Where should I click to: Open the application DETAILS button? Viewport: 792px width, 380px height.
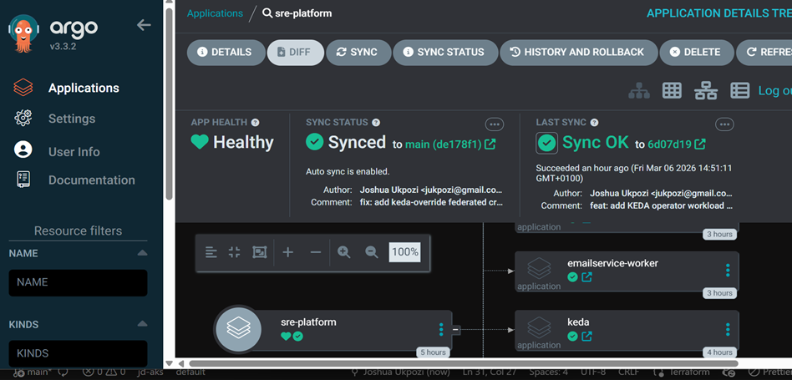point(226,52)
